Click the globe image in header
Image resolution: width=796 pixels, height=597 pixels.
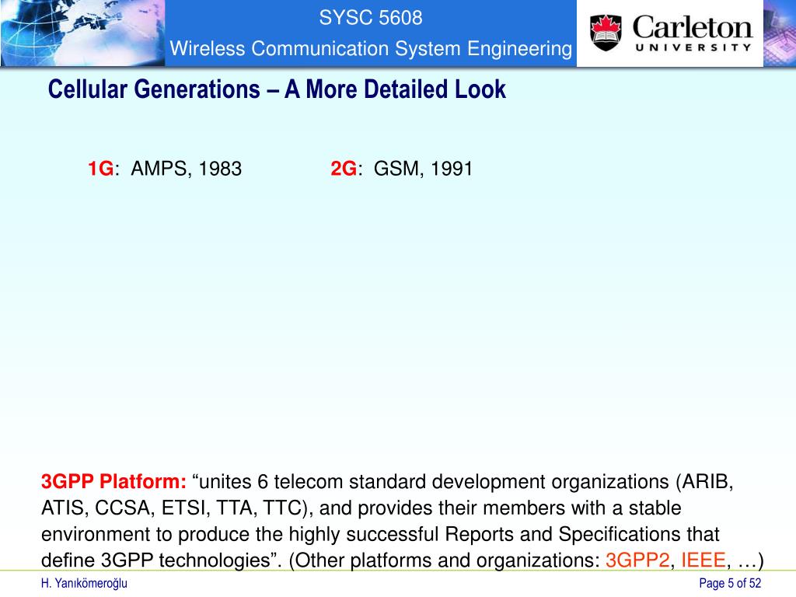(x=82, y=33)
